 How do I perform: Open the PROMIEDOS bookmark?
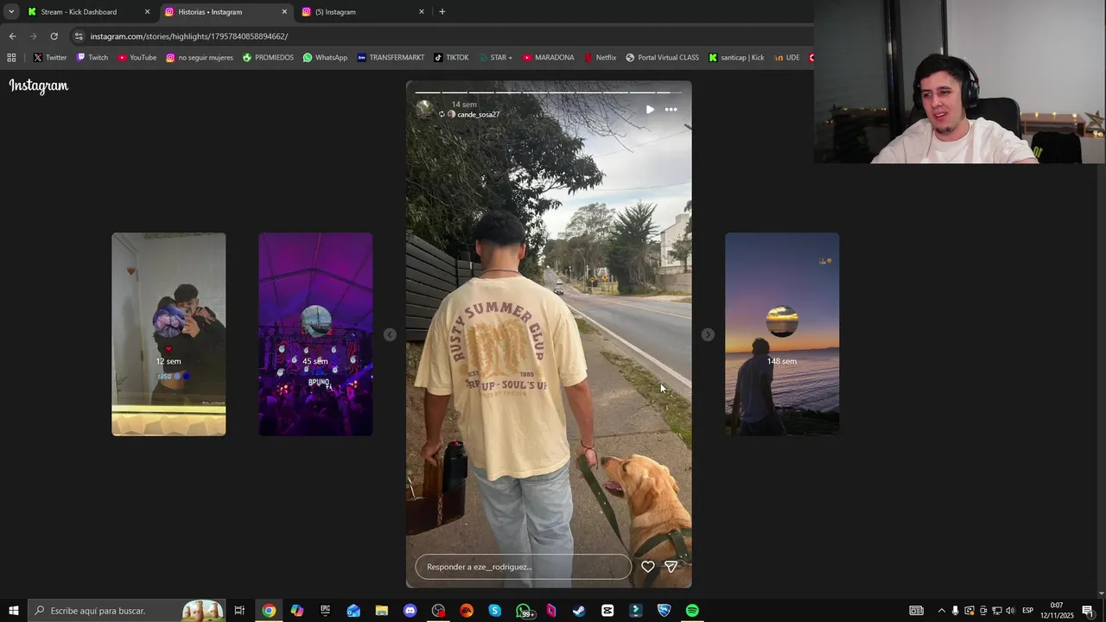(268, 58)
